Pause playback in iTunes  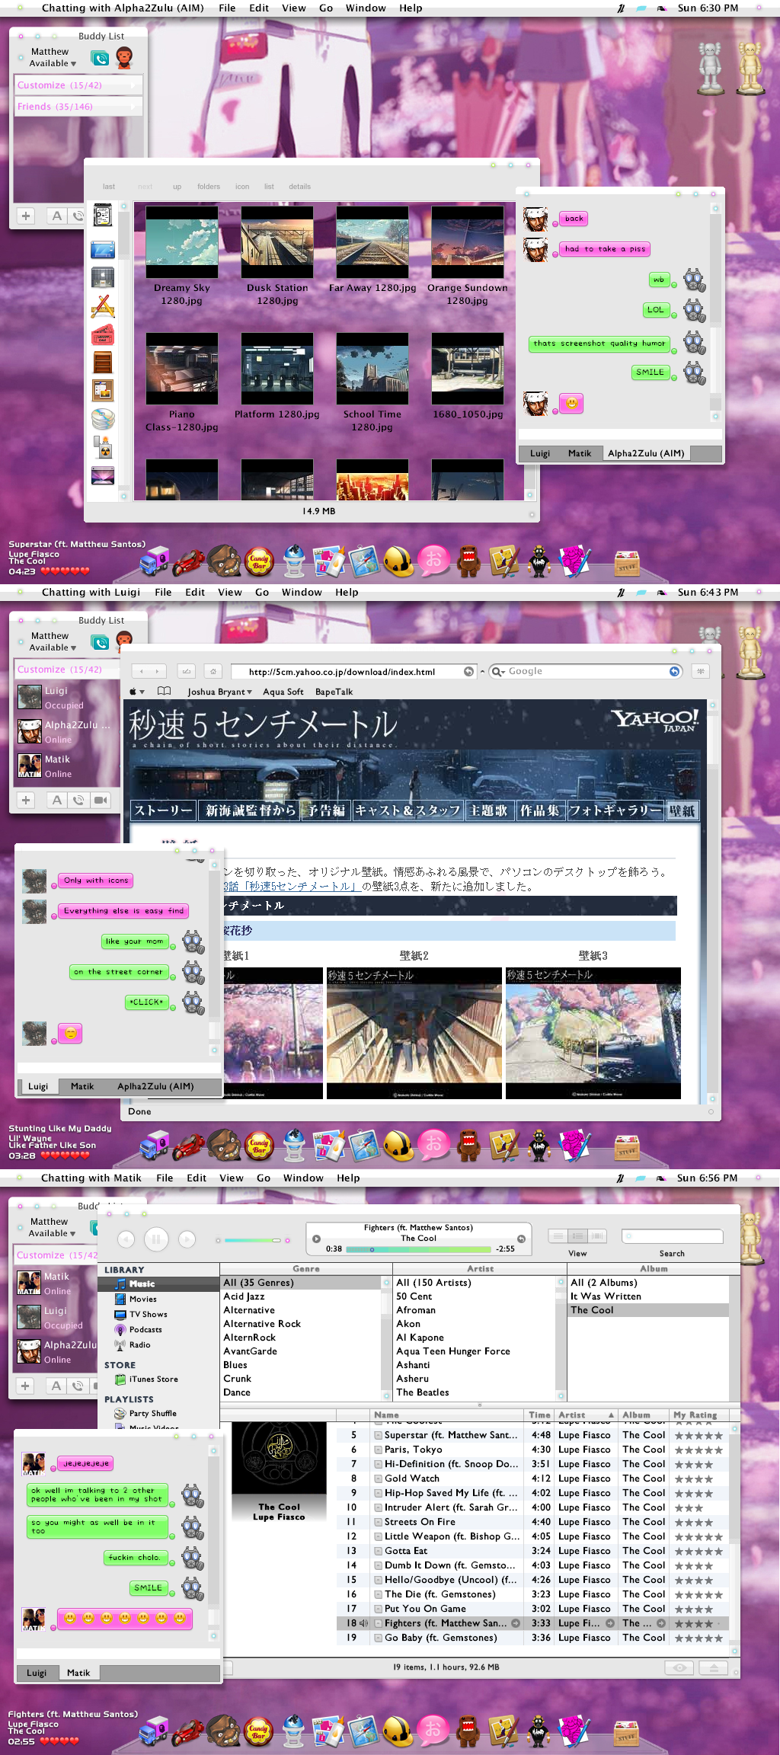156,1239
